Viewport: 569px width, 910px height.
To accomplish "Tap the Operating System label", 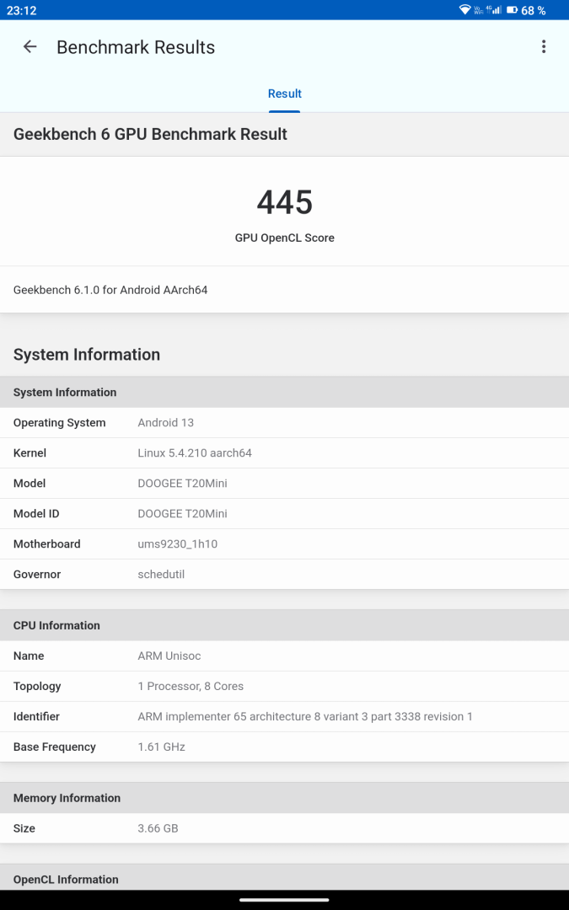I will (59, 422).
